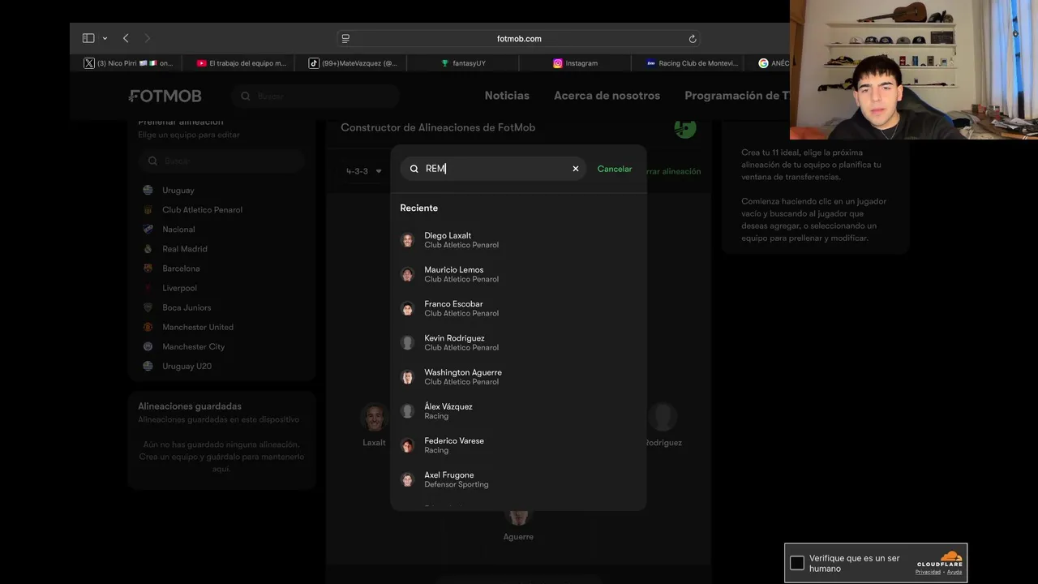Open the Noticias menu item

coord(507,96)
